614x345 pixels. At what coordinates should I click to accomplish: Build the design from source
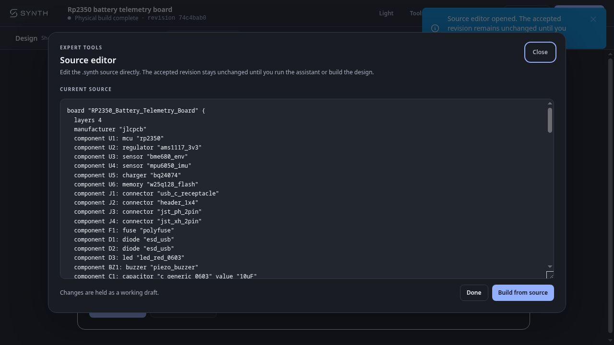[523, 293]
